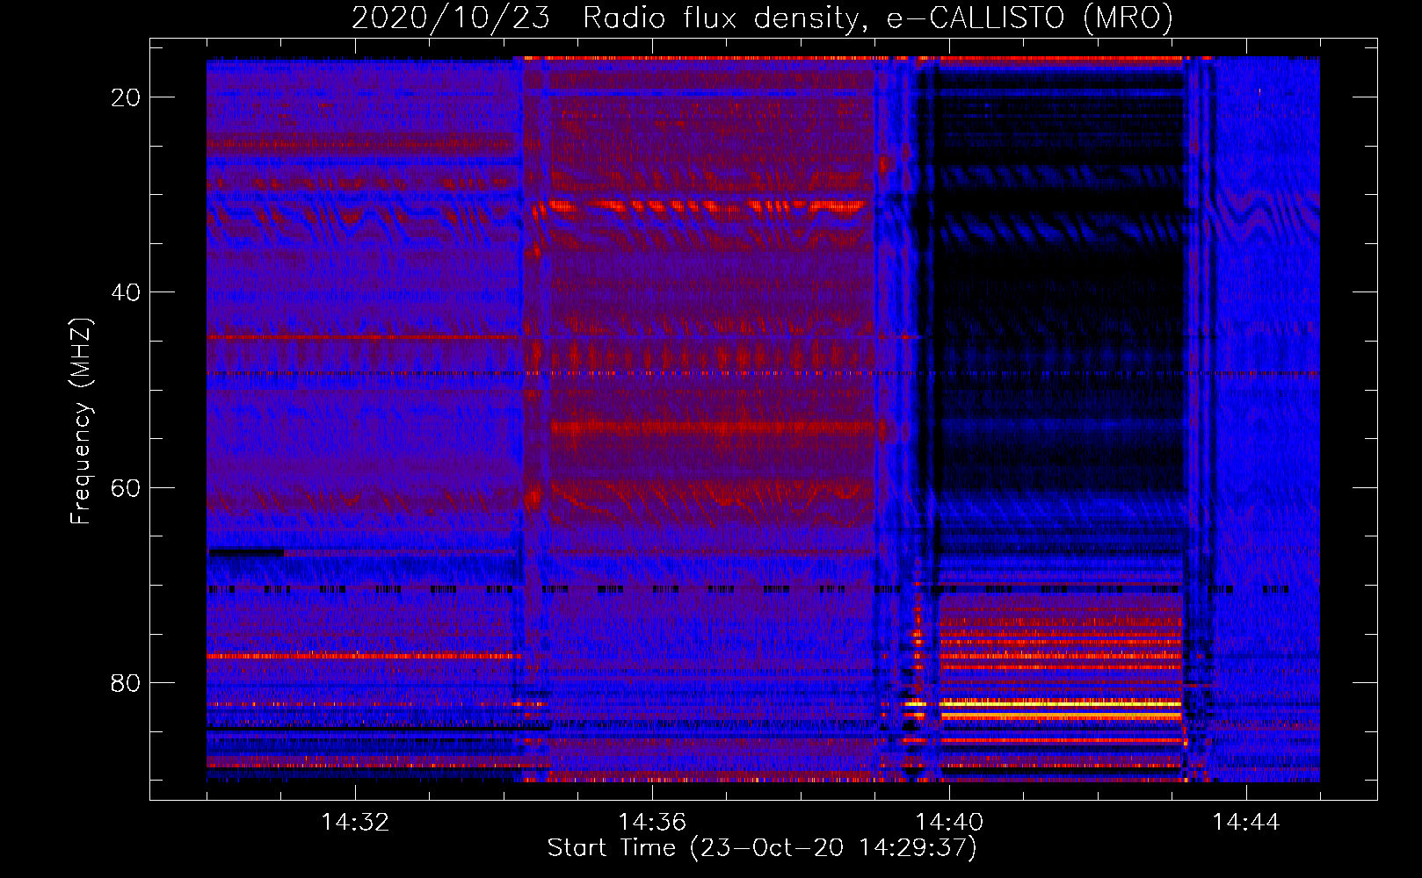Click the '40' frequency tick label
This screenshot has height=878, width=1422.
click(126, 292)
